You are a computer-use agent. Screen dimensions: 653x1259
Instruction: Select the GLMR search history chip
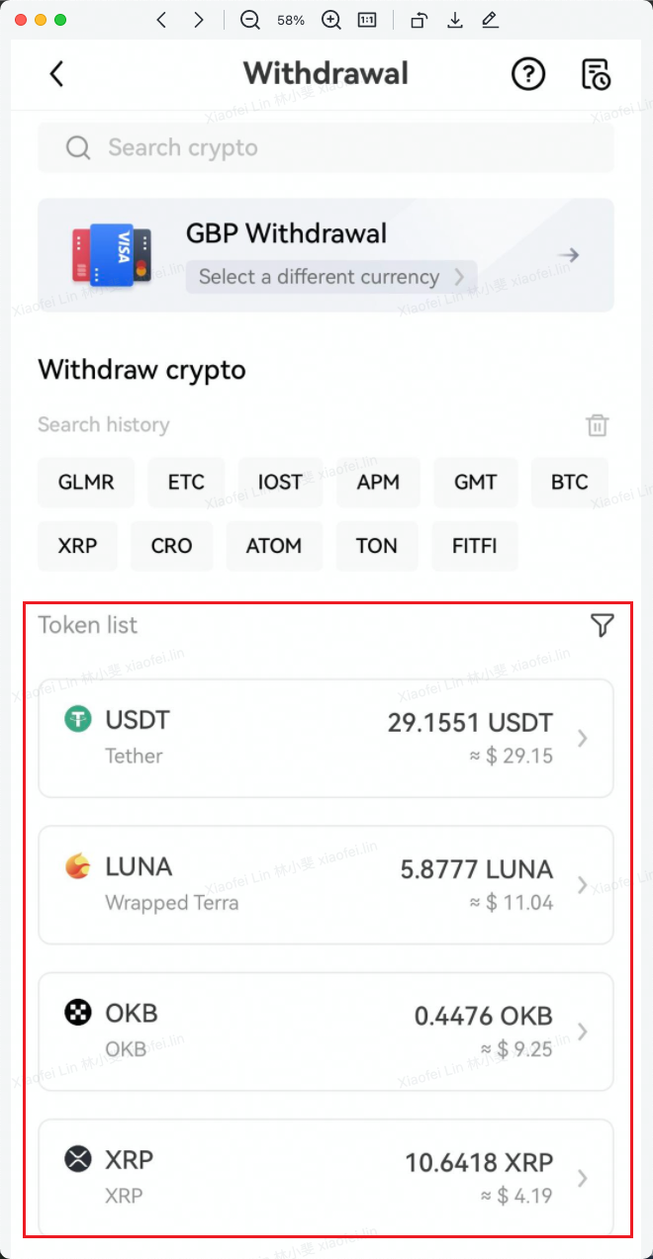click(86, 483)
